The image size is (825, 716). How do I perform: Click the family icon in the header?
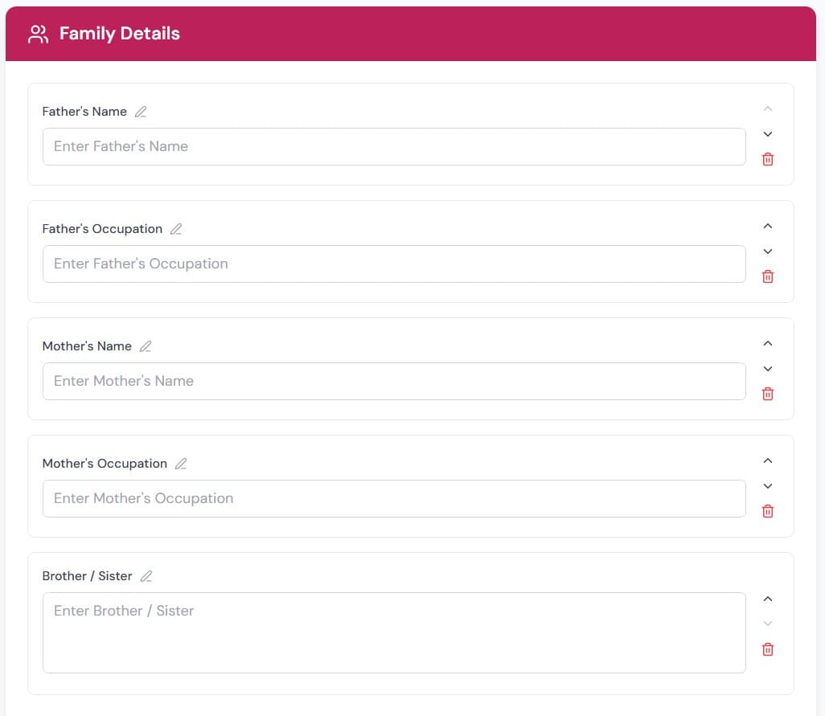tap(37, 34)
